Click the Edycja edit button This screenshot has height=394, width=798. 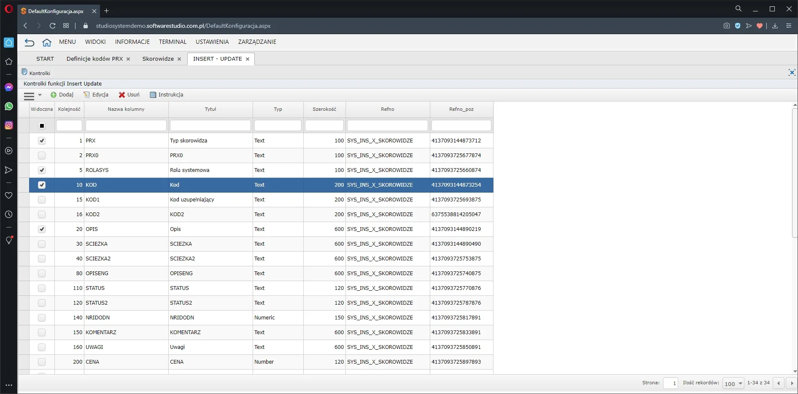click(x=96, y=95)
